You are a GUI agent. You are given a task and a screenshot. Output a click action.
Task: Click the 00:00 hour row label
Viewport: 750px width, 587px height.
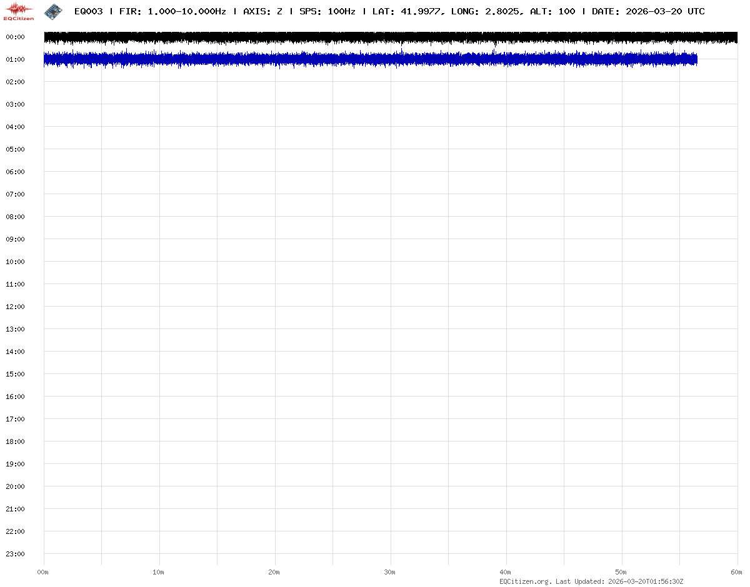pos(14,37)
